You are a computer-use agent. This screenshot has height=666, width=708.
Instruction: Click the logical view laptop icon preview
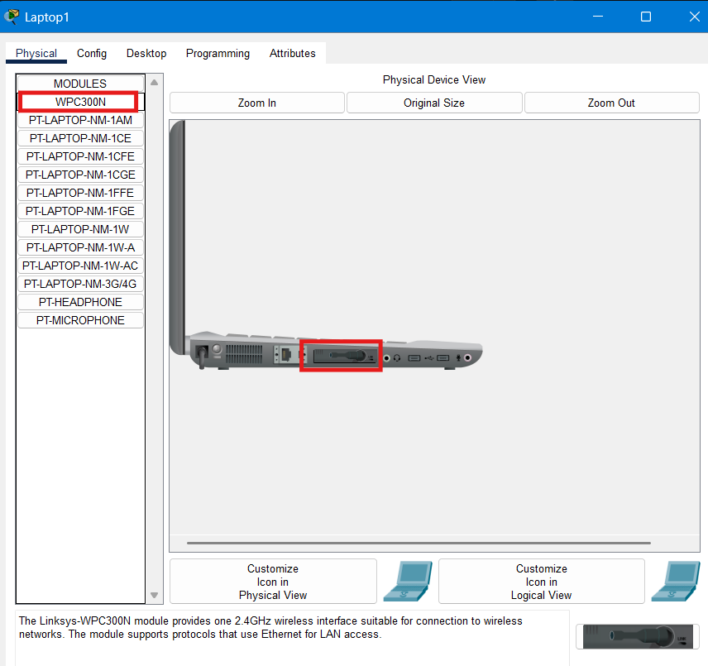pyautogui.click(x=676, y=582)
